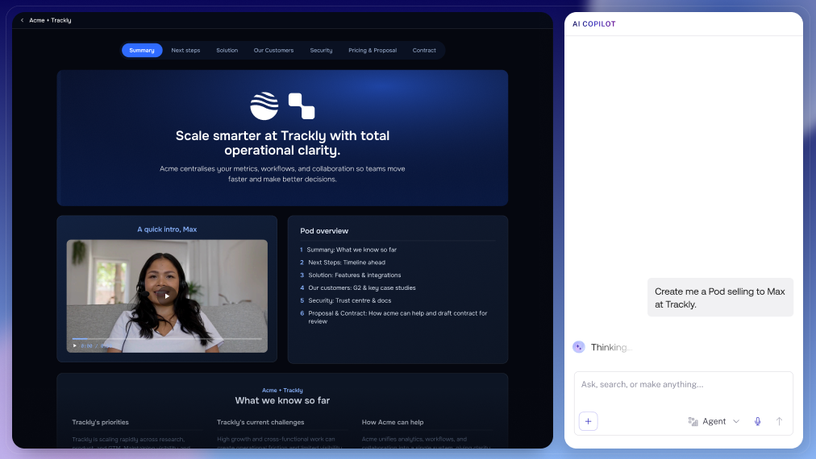Click 'What we know so far' section heading

point(282,401)
